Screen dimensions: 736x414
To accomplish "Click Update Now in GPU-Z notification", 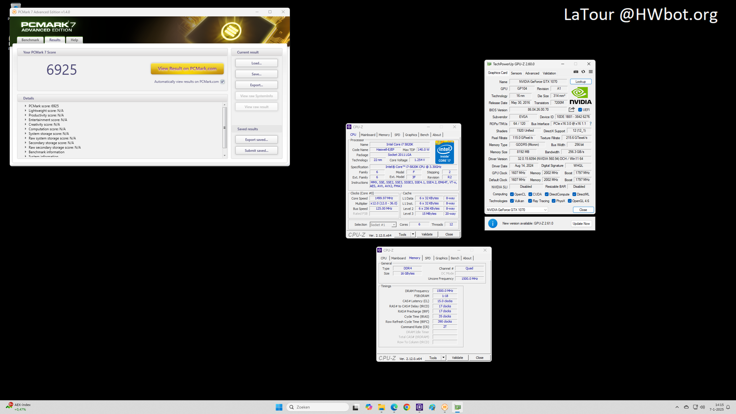I will (x=581, y=224).
